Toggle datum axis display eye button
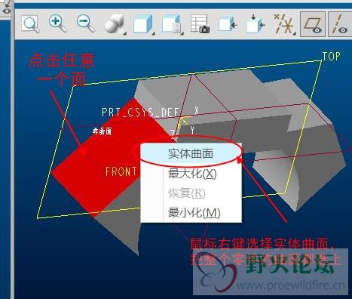This screenshot has width=352, height=299. 340,24
